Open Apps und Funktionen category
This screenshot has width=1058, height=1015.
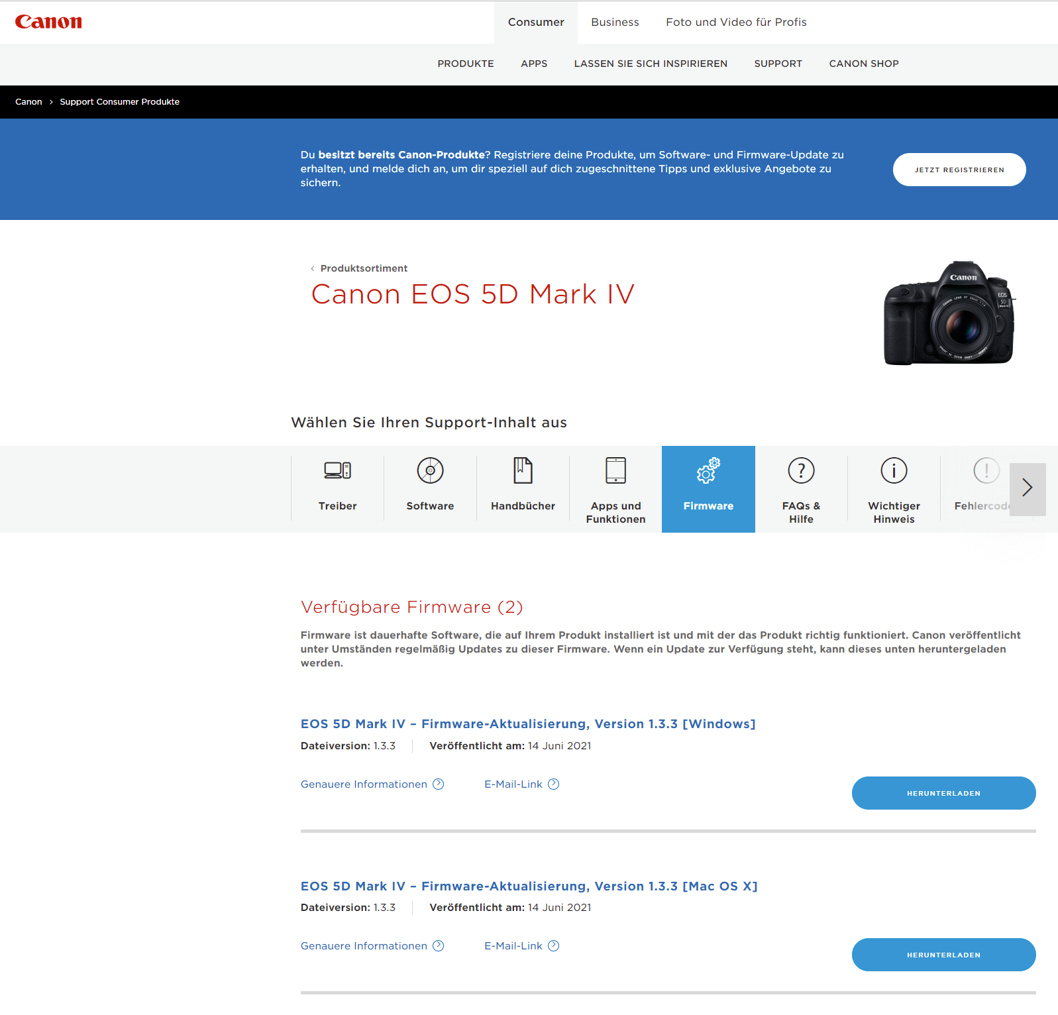(615, 489)
